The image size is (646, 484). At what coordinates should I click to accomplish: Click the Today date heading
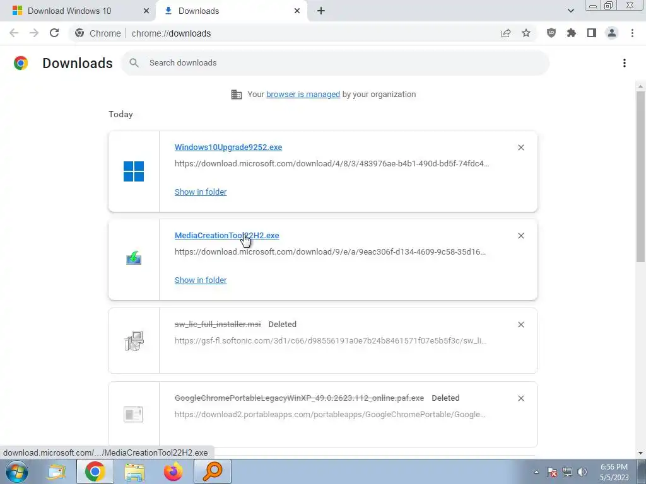tap(120, 115)
